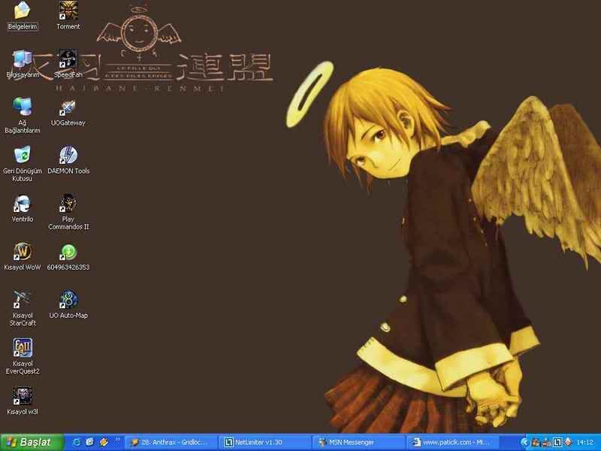Click Internet Explorer quick launch icon

pyautogui.click(x=77, y=442)
